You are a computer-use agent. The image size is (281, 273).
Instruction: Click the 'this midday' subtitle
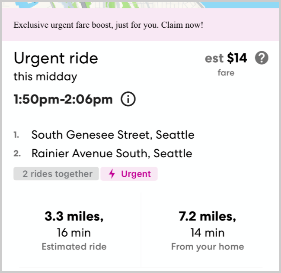pyautogui.click(x=45, y=77)
